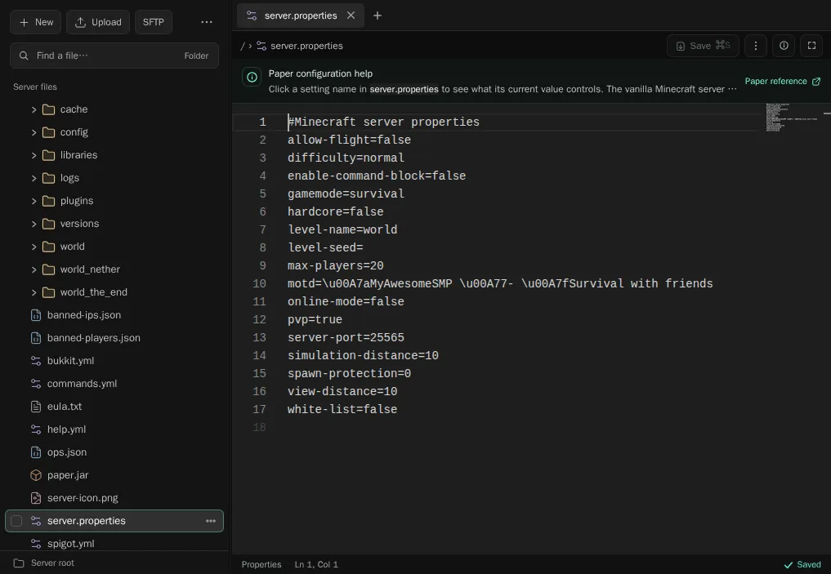Click the world_nether folder icon

pos(48,269)
